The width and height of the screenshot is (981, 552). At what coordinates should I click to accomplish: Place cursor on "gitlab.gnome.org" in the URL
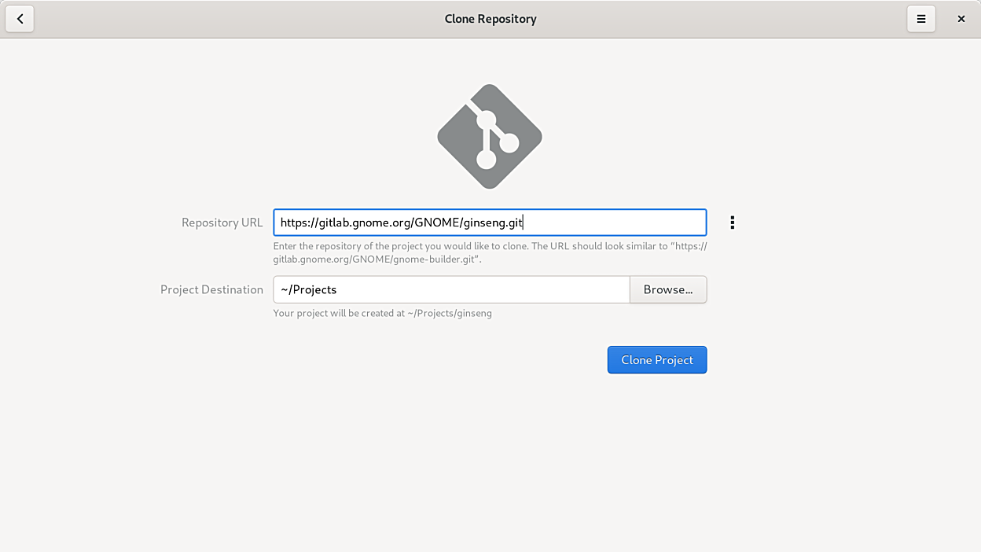(365, 223)
